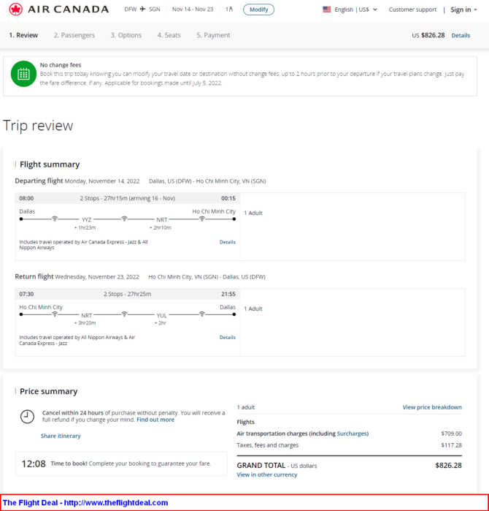Click return arrival time 21:55
This screenshot has width=489, height=511.
click(x=228, y=294)
